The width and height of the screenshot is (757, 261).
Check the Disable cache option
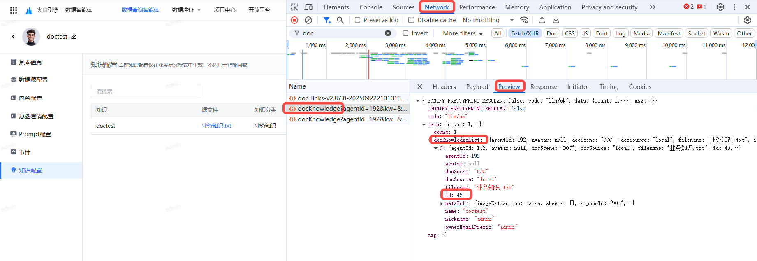coord(411,20)
